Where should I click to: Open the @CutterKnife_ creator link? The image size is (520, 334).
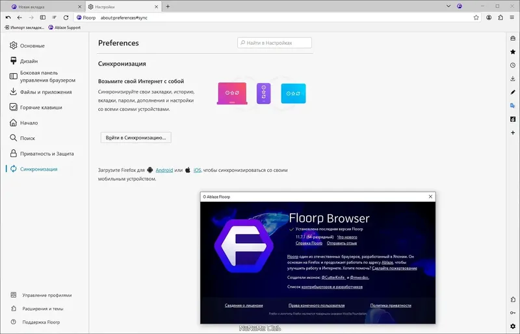[333, 278]
